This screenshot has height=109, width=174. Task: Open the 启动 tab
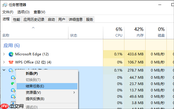point(51,20)
